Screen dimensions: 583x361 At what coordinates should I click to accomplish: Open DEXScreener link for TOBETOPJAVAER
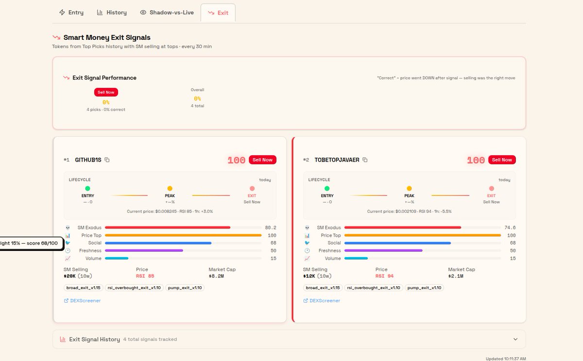coord(322,301)
